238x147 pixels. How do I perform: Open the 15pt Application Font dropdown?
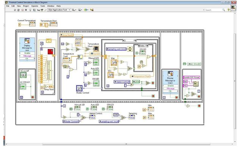(60, 10)
